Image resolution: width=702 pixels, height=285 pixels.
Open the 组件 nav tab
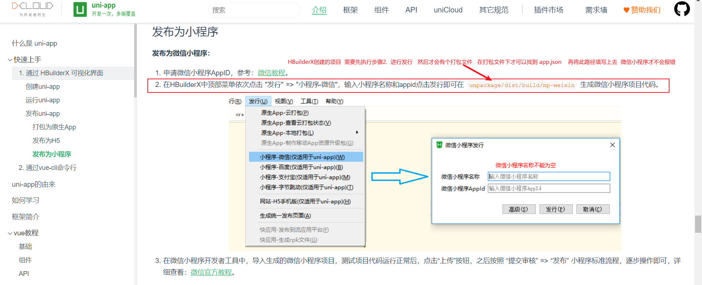pos(381,10)
